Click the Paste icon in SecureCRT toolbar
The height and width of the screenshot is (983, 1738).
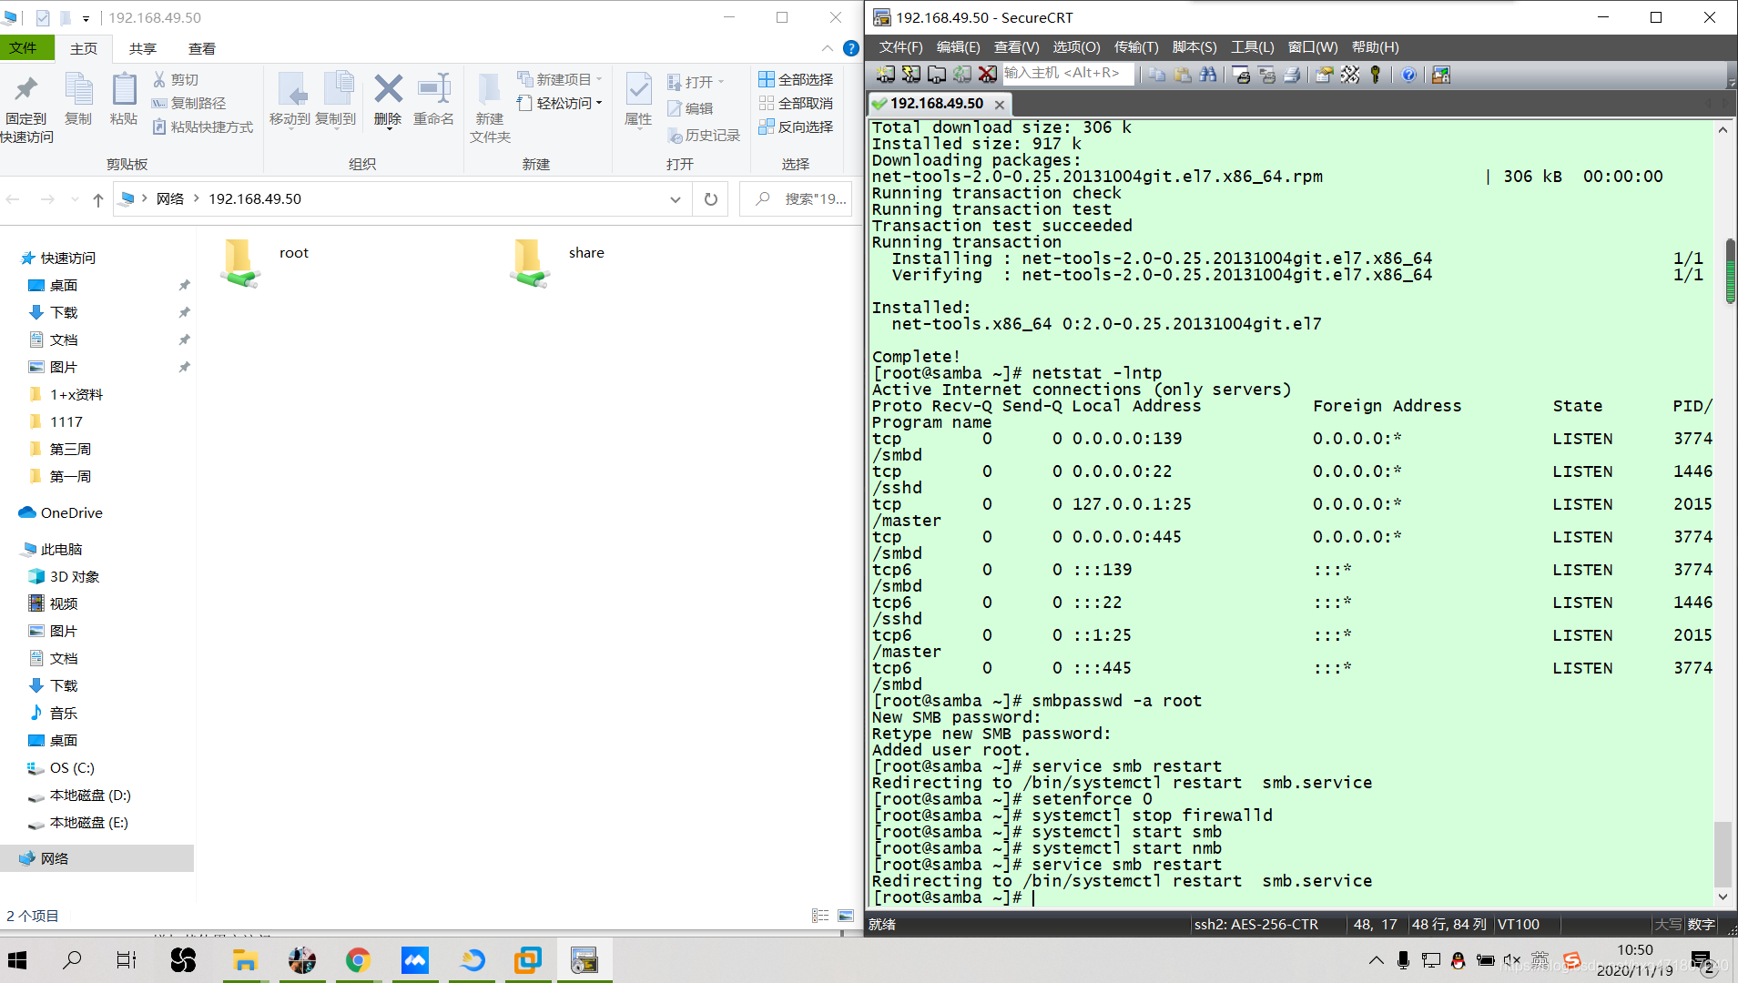(x=1183, y=75)
